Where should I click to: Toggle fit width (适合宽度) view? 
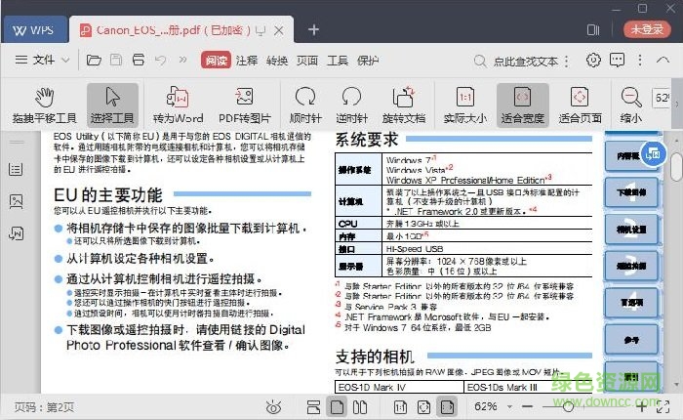click(x=522, y=105)
